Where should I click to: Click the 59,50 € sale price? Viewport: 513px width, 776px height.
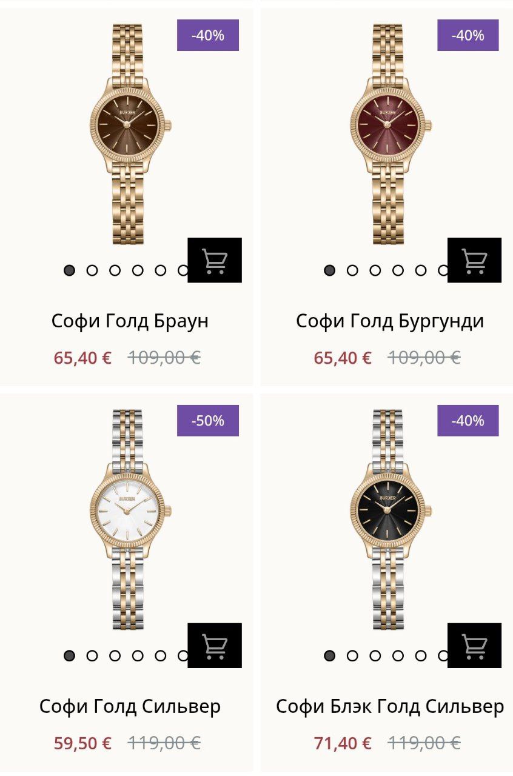(82, 743)
